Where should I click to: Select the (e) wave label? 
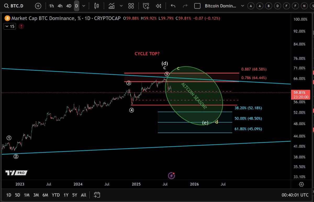point(205,123)
